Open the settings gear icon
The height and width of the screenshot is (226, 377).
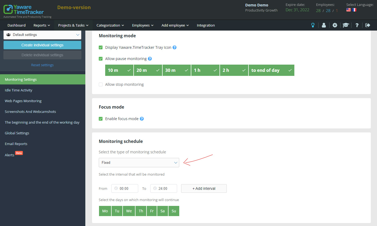point(335,25)
